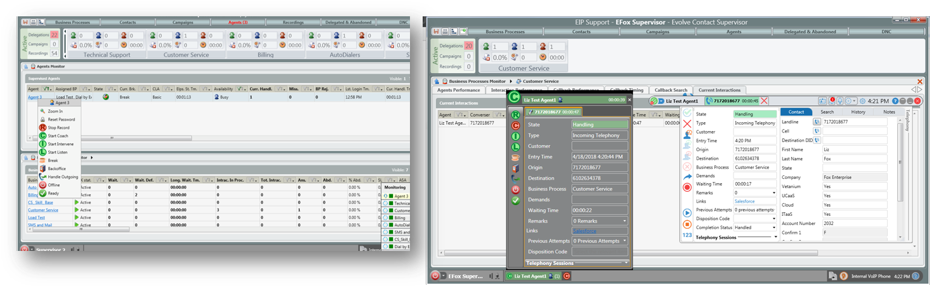Switch to Current Interactions tab
930x286 pixels.
pos(719,90)
